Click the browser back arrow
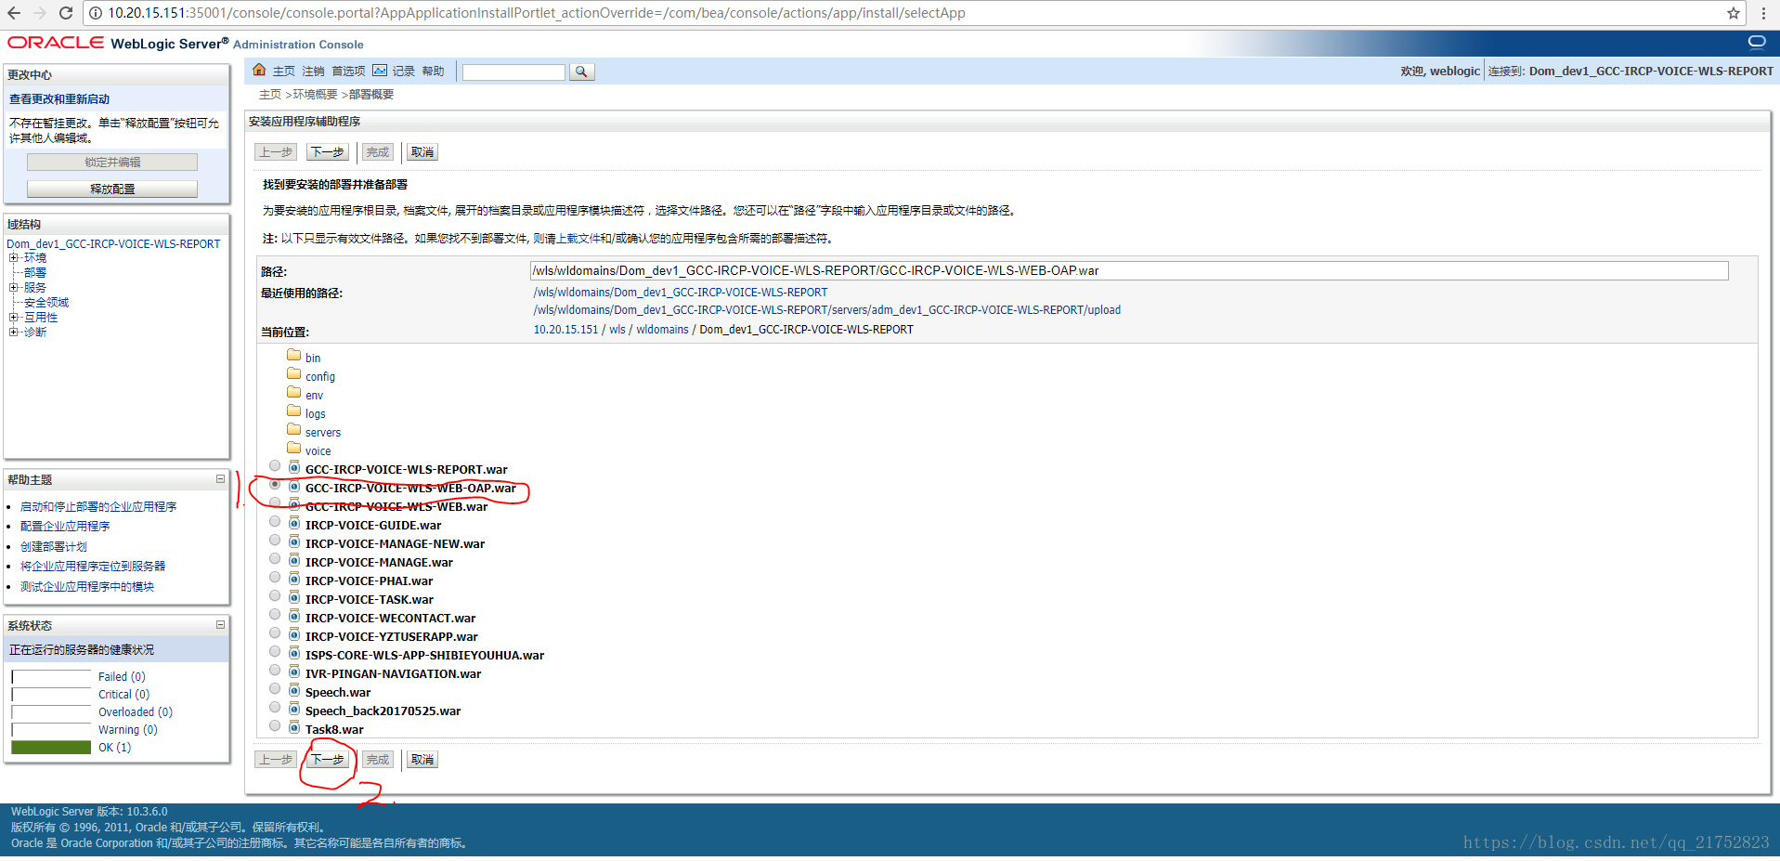The height and width of the screenshot is (861, 1780). [14, 13]
